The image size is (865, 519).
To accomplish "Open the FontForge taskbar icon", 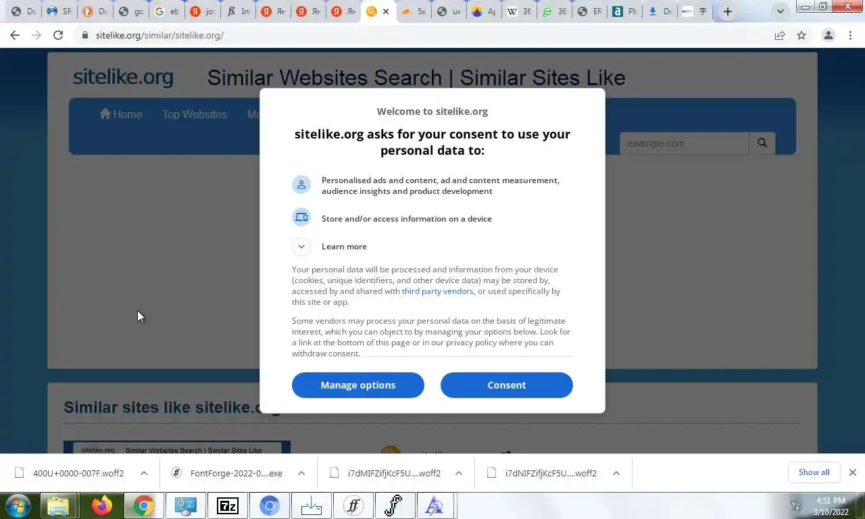I will click(x=394, y=505).
